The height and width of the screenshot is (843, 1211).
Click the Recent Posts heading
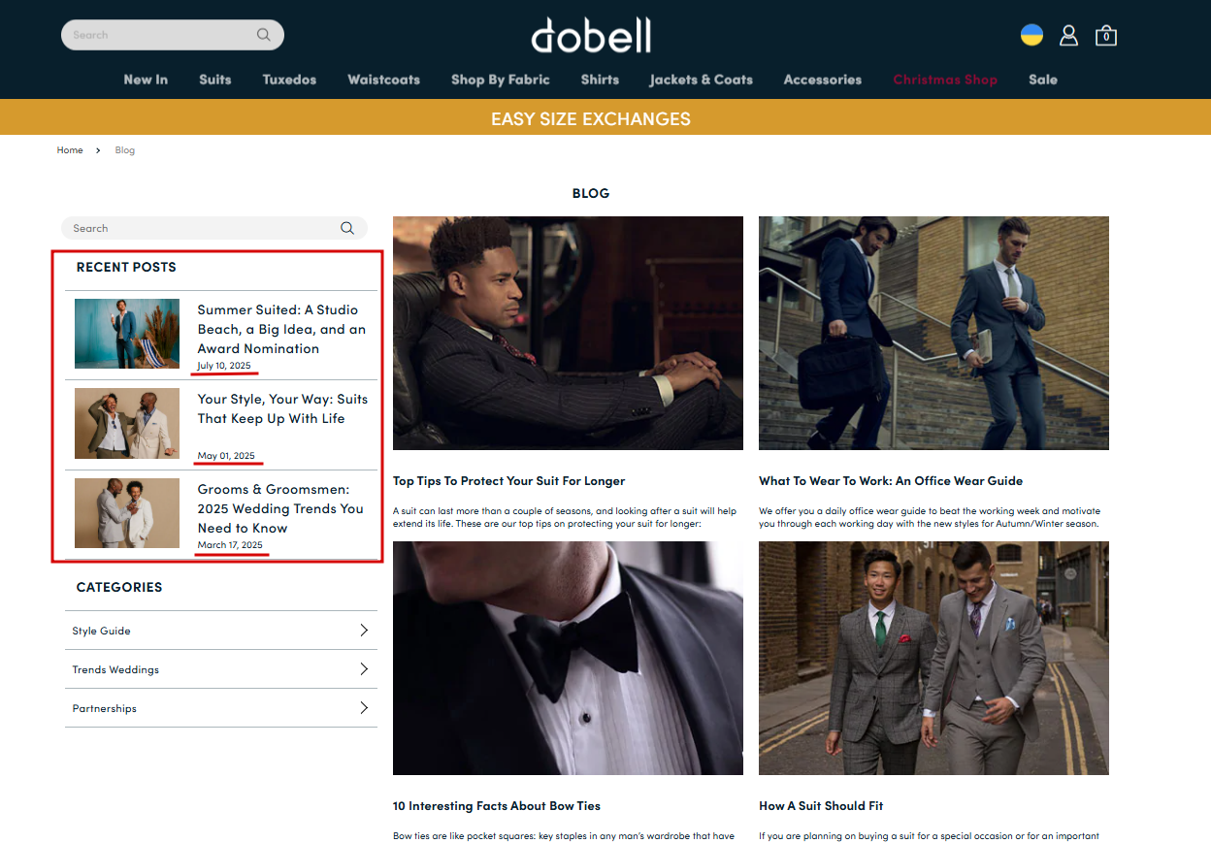(126, 267)
